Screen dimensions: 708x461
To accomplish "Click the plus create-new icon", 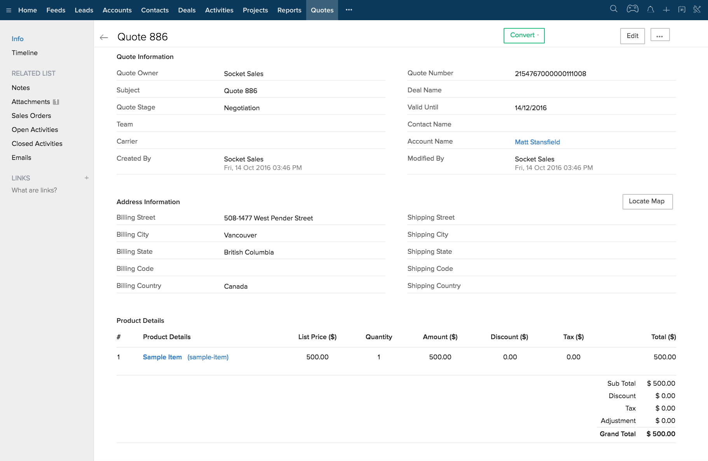I will pyautogui.click(x=666, y=10).
